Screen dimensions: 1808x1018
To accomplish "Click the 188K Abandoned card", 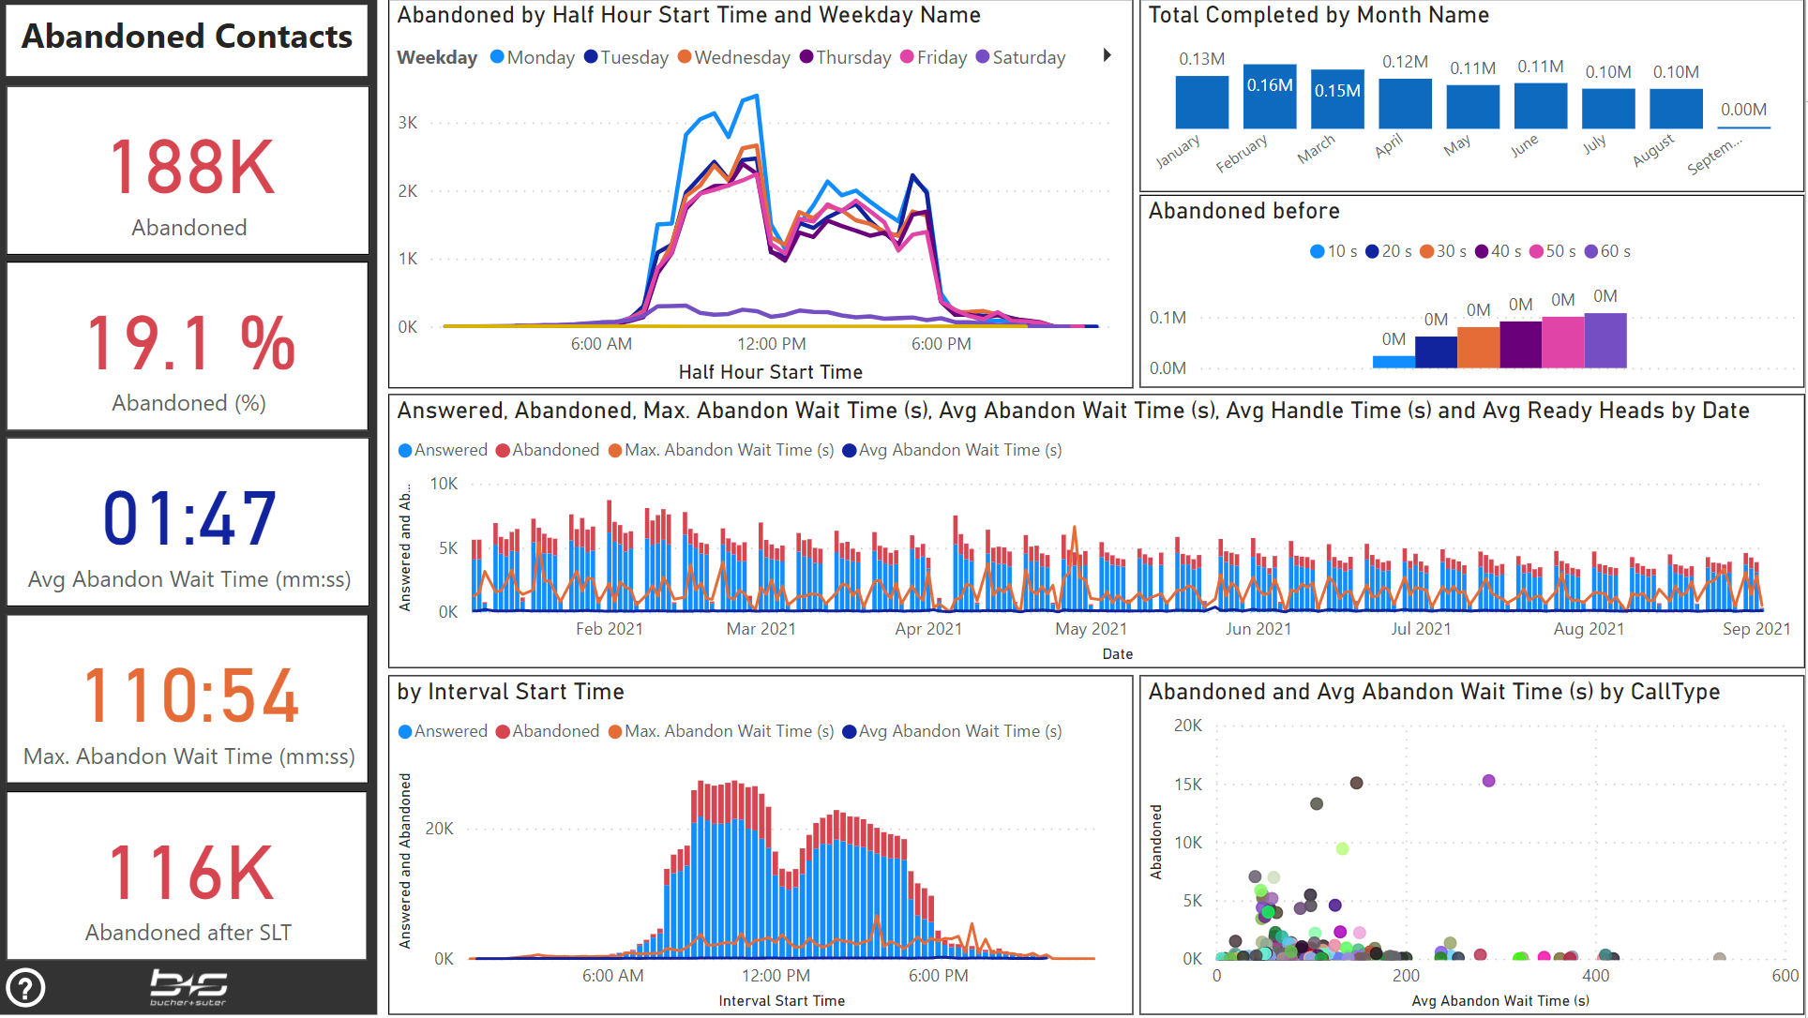I will (x=188, y=171).
